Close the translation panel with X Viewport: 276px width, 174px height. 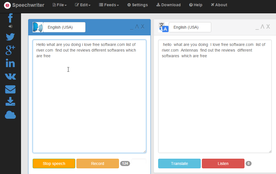(268, 27)
